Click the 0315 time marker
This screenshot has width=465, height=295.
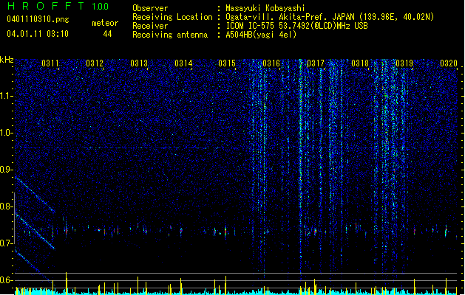click(227, 63)
